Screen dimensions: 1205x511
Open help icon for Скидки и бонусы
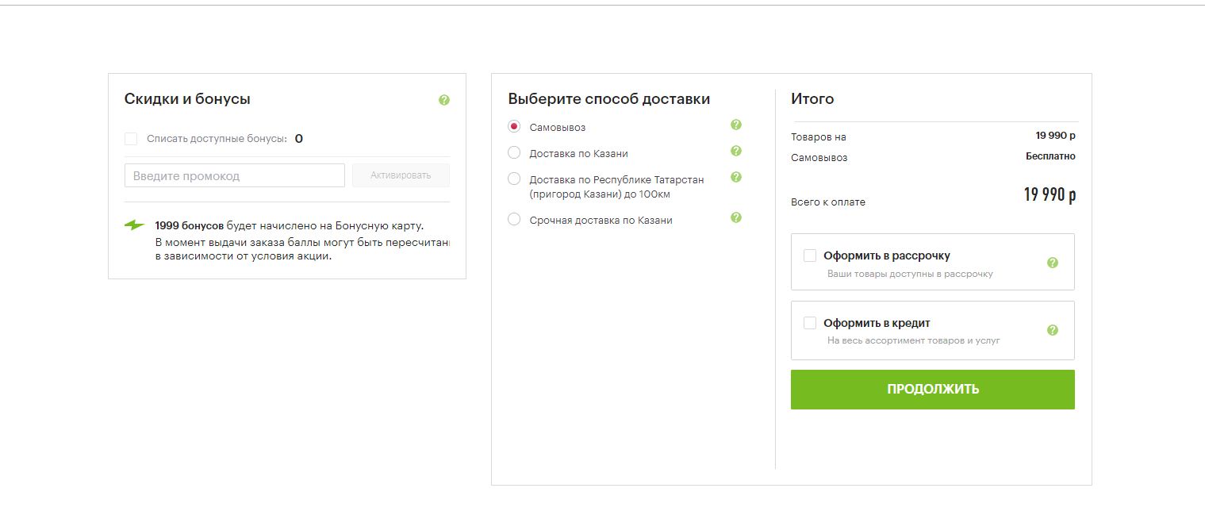click(444, 100)
